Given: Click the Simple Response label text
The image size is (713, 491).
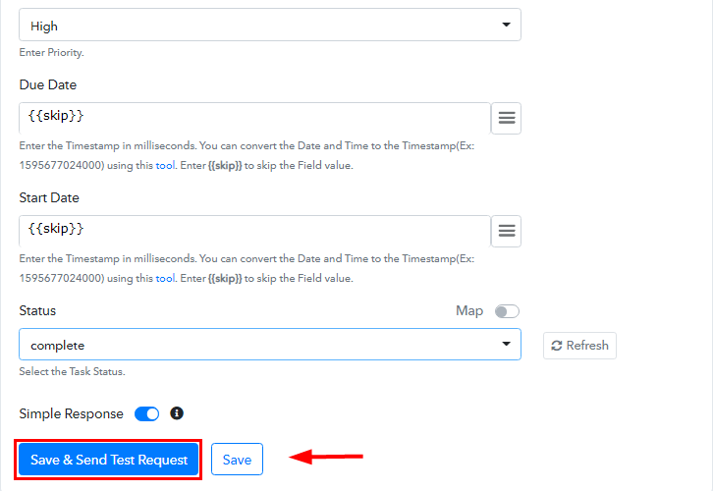Looking at the screenshot, I should [x=72, y=413].
